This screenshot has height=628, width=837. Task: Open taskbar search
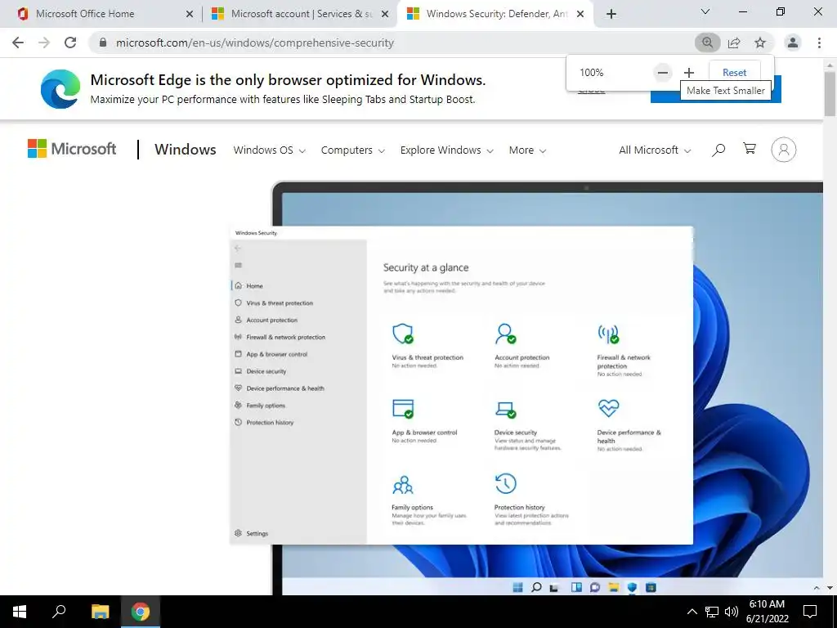(x=59, y=612)
